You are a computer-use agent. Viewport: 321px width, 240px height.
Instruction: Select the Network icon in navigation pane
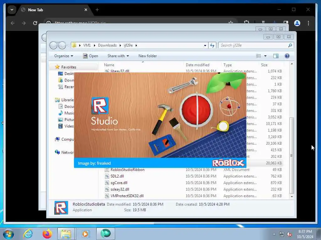57,152
